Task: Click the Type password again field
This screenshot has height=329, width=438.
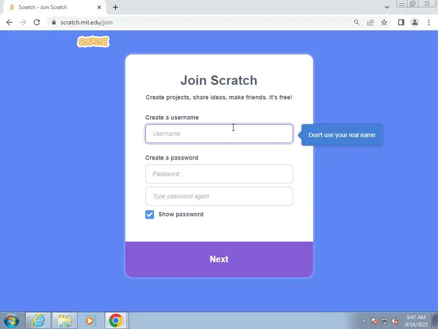Action: pyautogui.click(x=219, y=196)
